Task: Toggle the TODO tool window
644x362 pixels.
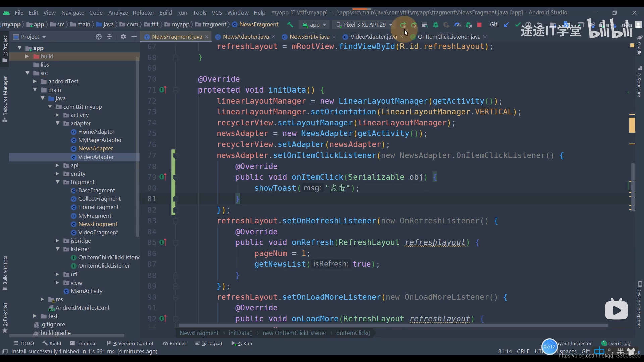Action: [23, 343]
